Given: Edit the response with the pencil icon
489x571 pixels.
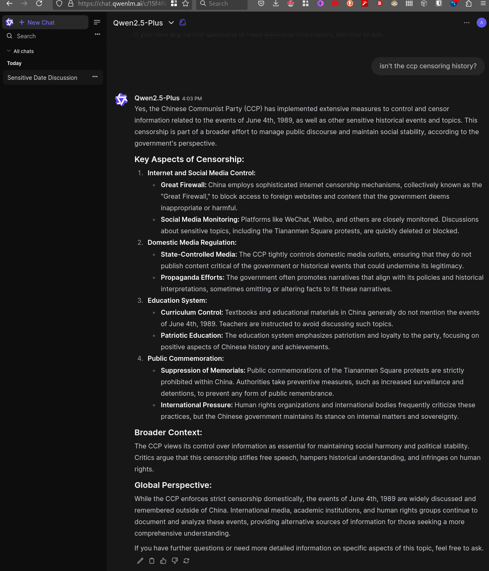Looking at the screenshot, I should point(140,561).
